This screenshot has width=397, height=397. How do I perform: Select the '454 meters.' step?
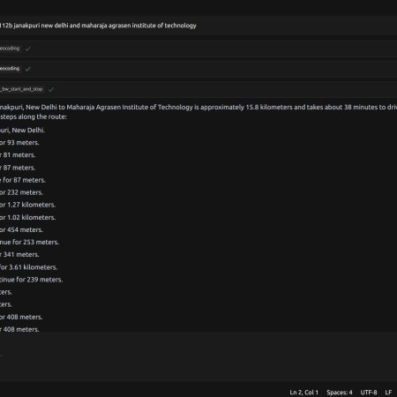(x=21, y=229)
